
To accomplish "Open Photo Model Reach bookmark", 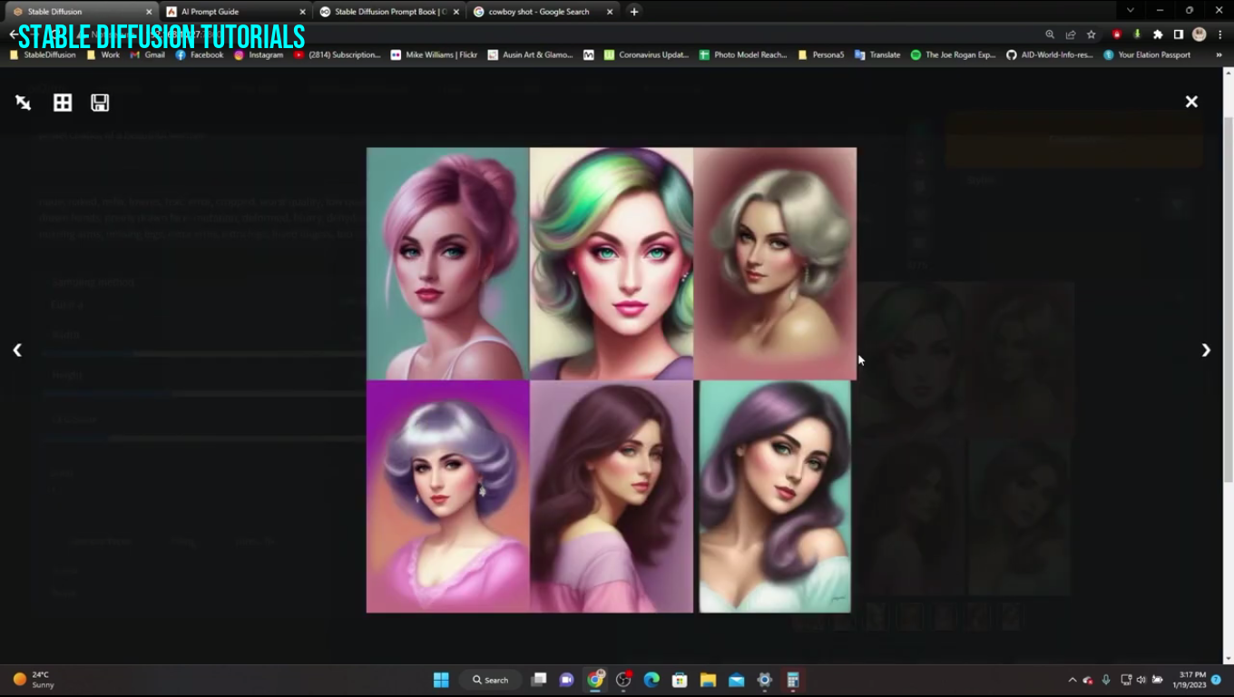I will (743, 54).
